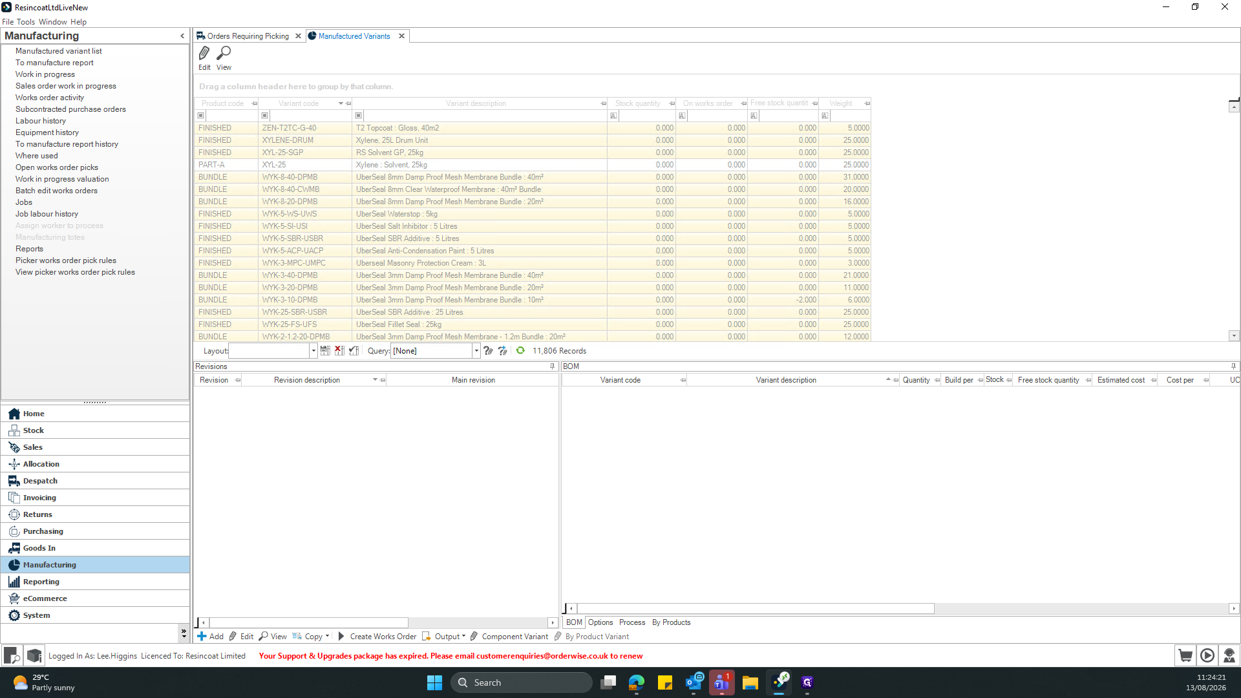Collapse the Manufacturing side panel
The image size is (1241, 698).
[x=182, y=36]
